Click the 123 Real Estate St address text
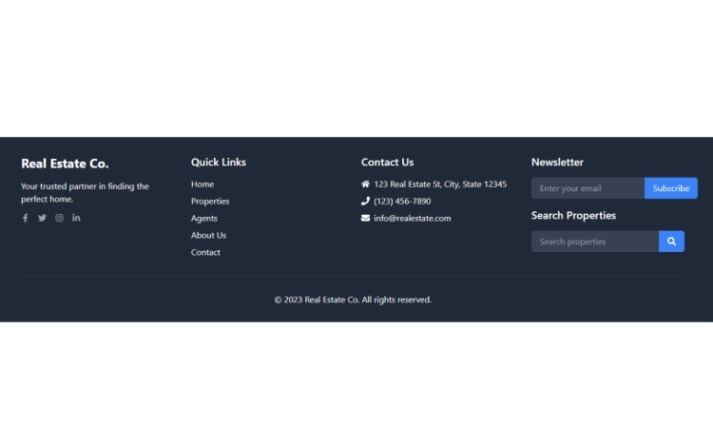 point(440,184)
